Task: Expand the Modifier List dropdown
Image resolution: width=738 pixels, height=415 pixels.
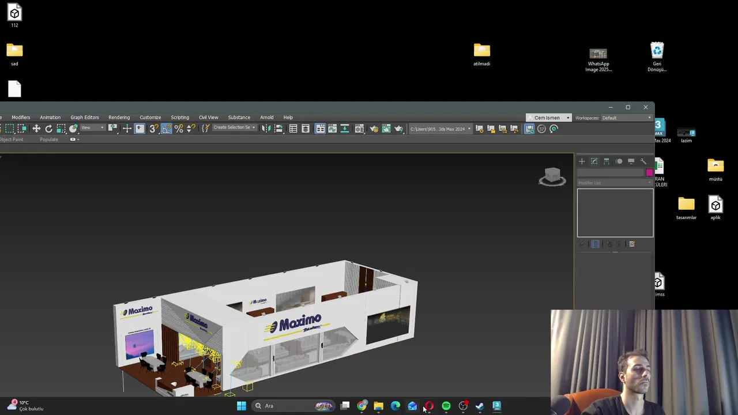Action: (x=615, y=183)
